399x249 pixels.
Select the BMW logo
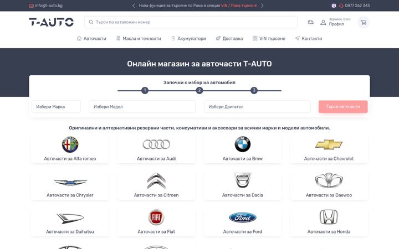click(x=243, y=144)
